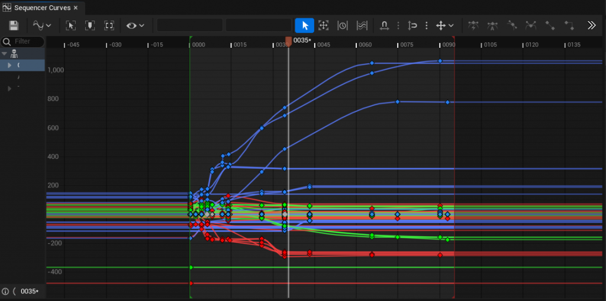Activate the transform tool icon
The height and width of the screenshot is (301, 606).
tap(323, 25)
